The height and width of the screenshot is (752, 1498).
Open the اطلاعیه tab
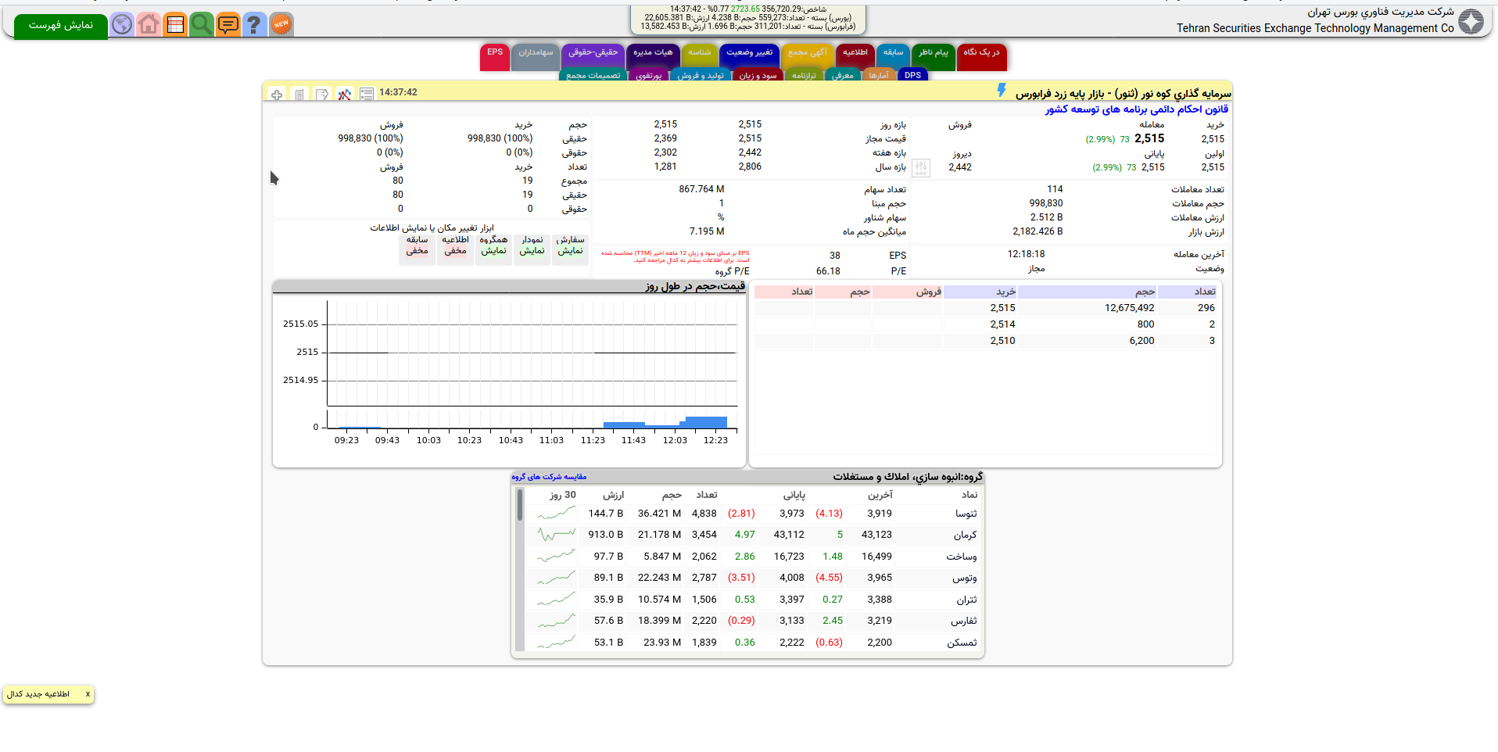[x=855, y=56]
